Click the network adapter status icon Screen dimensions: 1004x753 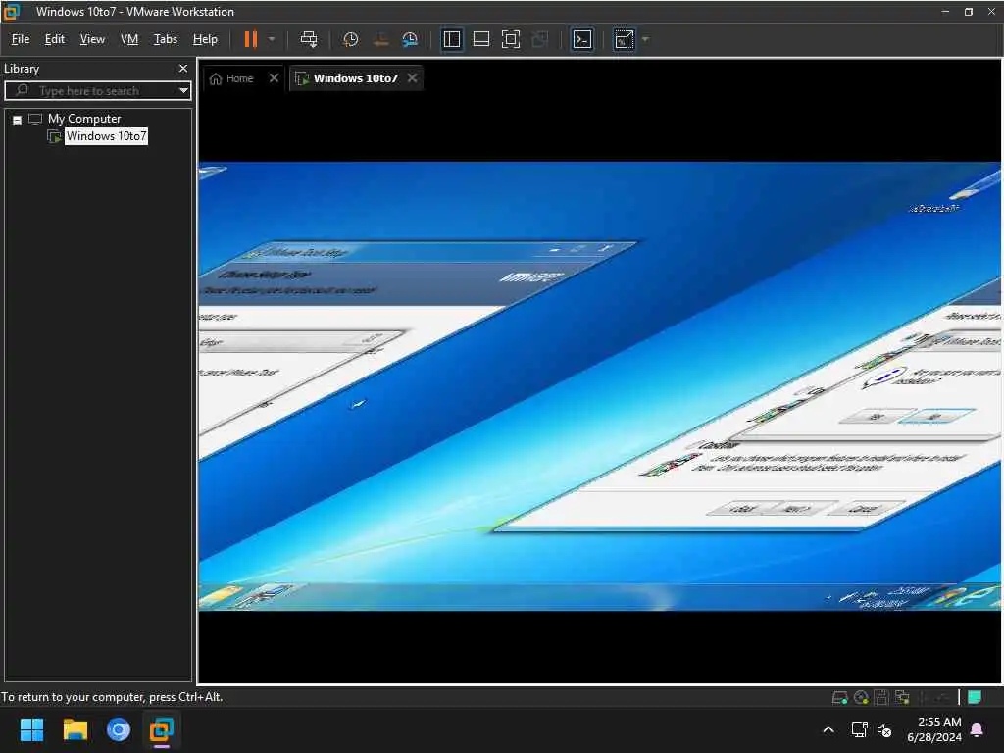[x=903, y=698]
